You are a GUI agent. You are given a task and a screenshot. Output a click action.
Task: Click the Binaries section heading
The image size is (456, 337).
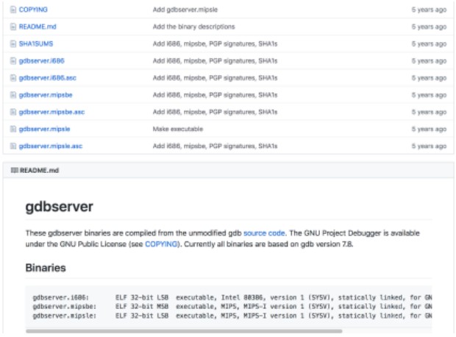coord(46,267)
